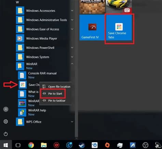Viewport: 162px width, 149px height.
Task: Open the Uplay icon in the taskbar
Action: pyautogui.click(x=95, y=145)
